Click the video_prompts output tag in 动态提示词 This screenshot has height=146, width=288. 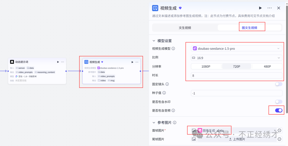pos(24,72)
